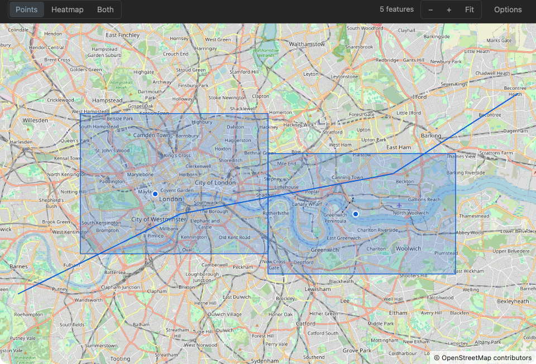The width and height of the screenshot is (536, 364).
Task: Click the Eltham map label
Action: pyautogui.click(x=398, y=313)
